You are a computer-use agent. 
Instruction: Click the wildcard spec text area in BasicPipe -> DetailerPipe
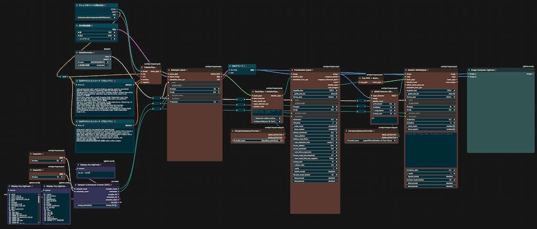pyautogui.click(x=267, y=112)
